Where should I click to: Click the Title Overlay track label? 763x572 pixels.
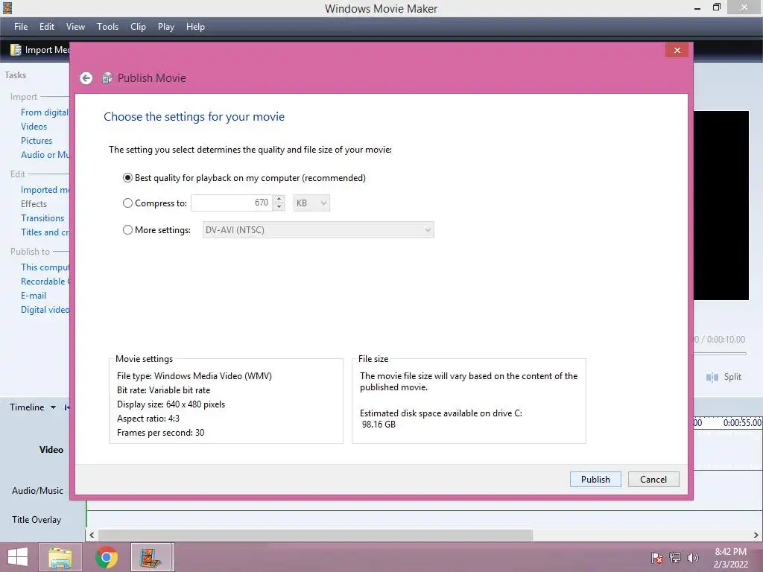[x=37, y=520]
